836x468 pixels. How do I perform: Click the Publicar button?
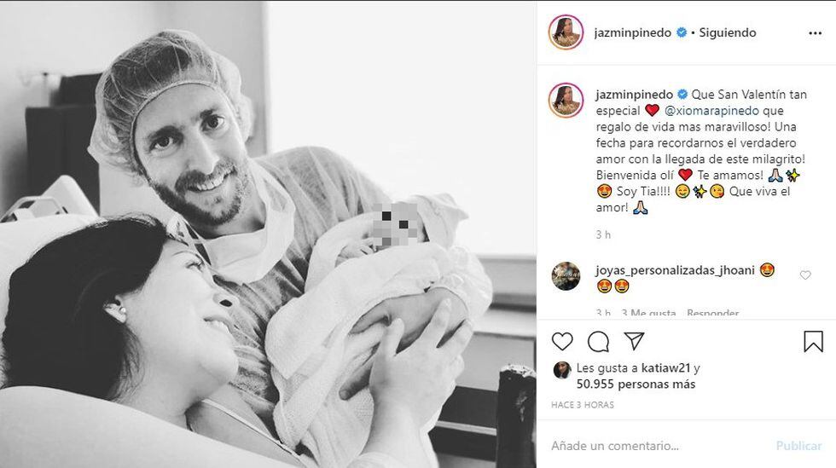tap(798, 446)
